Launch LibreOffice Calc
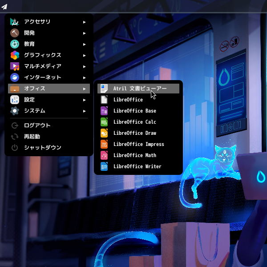The image size is (267, 267). 138,122
